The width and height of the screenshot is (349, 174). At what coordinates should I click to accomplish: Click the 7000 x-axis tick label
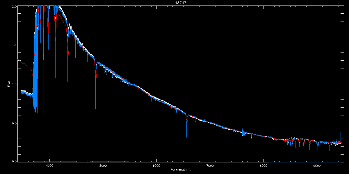click(x=210, y=166)
